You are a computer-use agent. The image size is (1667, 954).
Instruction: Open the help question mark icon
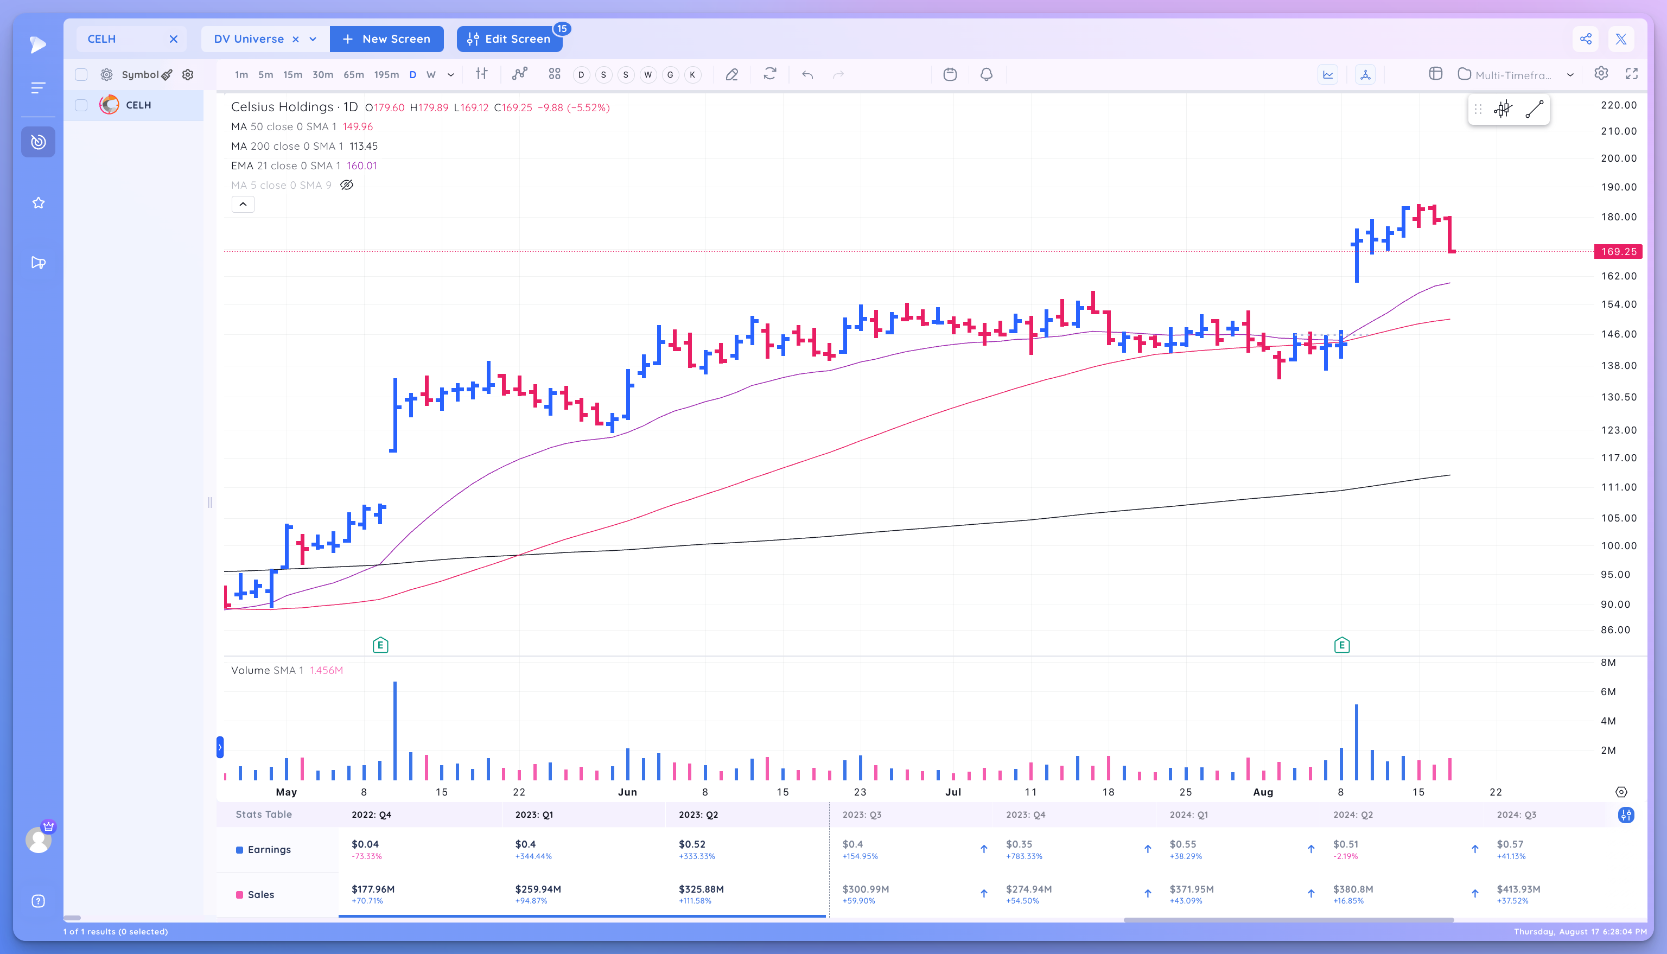click(x=38, y=901)
